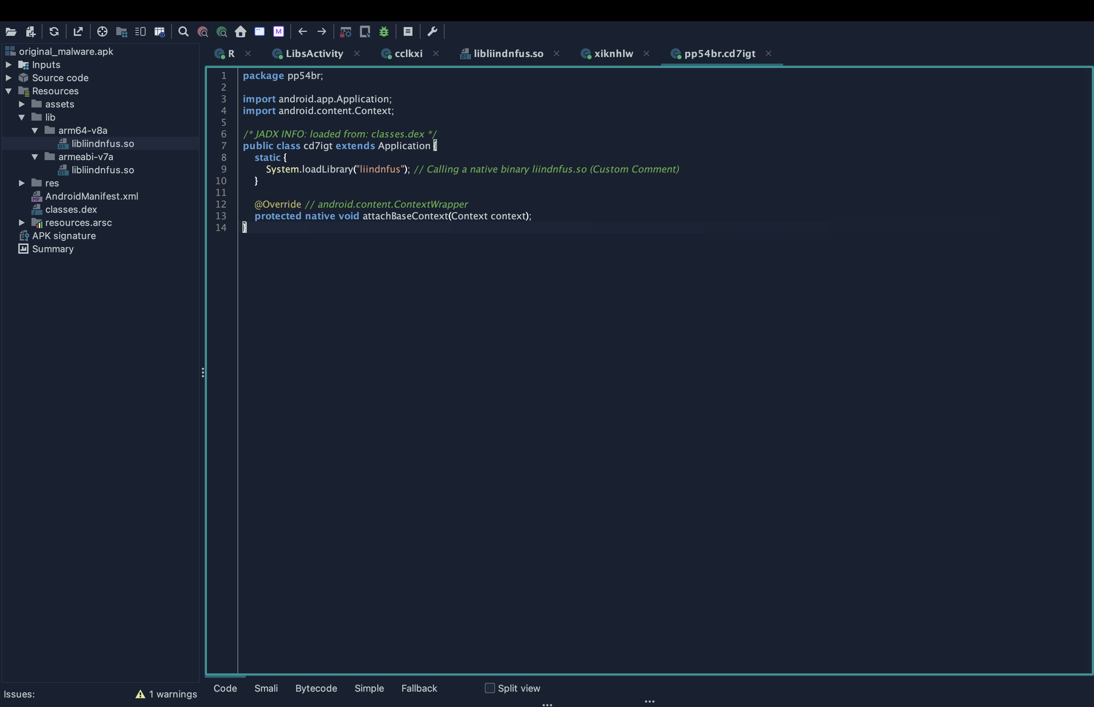
Task: Click the tree panel divider handle
Action: pyautogui.click(x=203, y=372)
